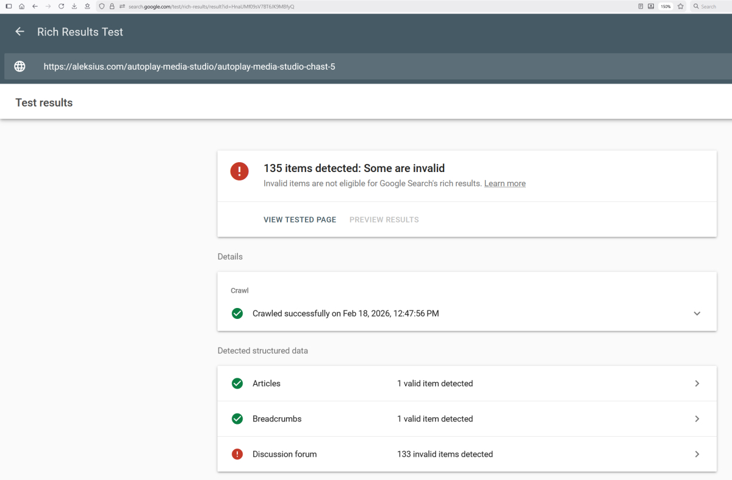Expand the Crawl details chevron
Image resolution: width=732 pixels, height=480 pixels.
point(697,313)
